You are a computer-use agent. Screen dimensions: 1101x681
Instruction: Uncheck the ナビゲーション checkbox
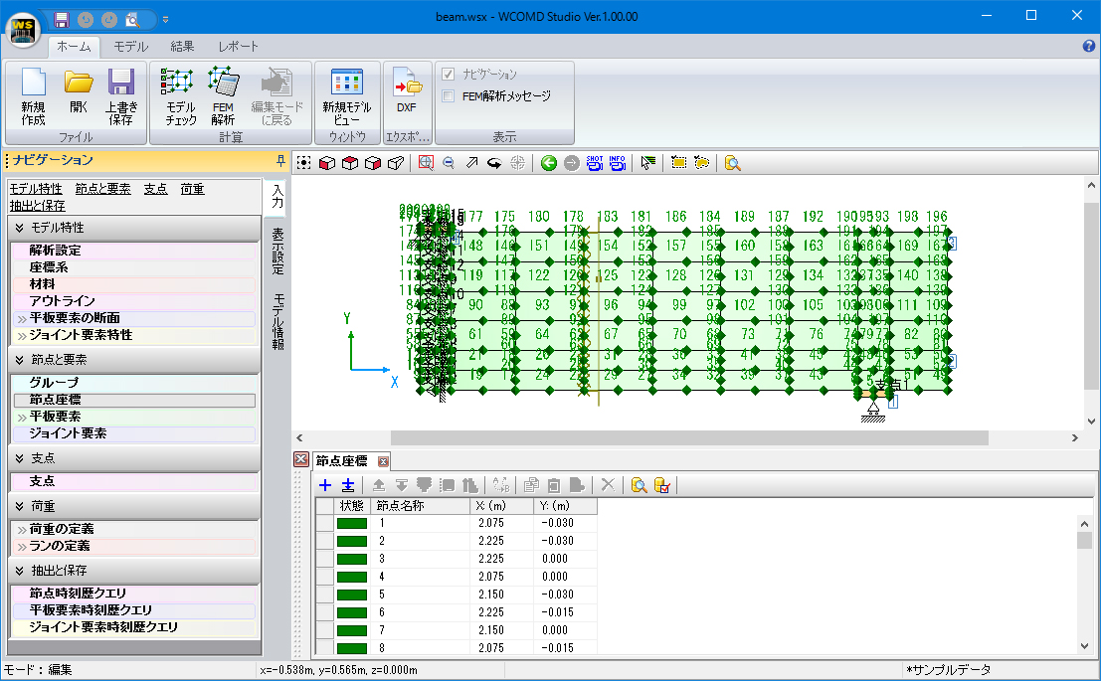449,75
